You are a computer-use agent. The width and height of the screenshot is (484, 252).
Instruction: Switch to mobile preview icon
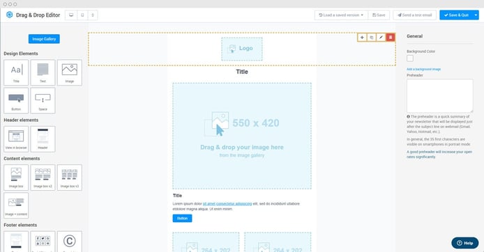click(x=82, y=15)
